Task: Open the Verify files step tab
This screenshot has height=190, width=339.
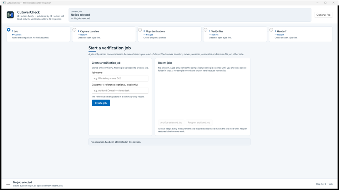Action: click(235, 34)
